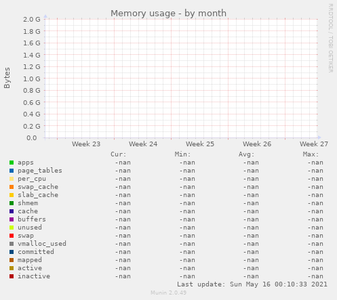
Task: Select the gray vmalloc_used swatch
Action: 12,244
